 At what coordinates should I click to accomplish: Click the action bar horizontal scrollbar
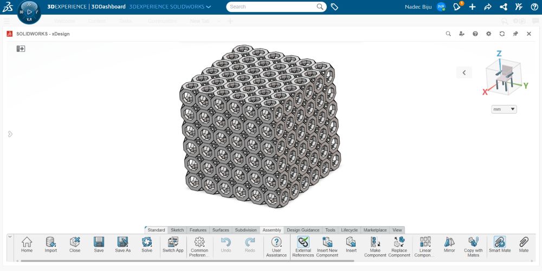coord(187,261)
